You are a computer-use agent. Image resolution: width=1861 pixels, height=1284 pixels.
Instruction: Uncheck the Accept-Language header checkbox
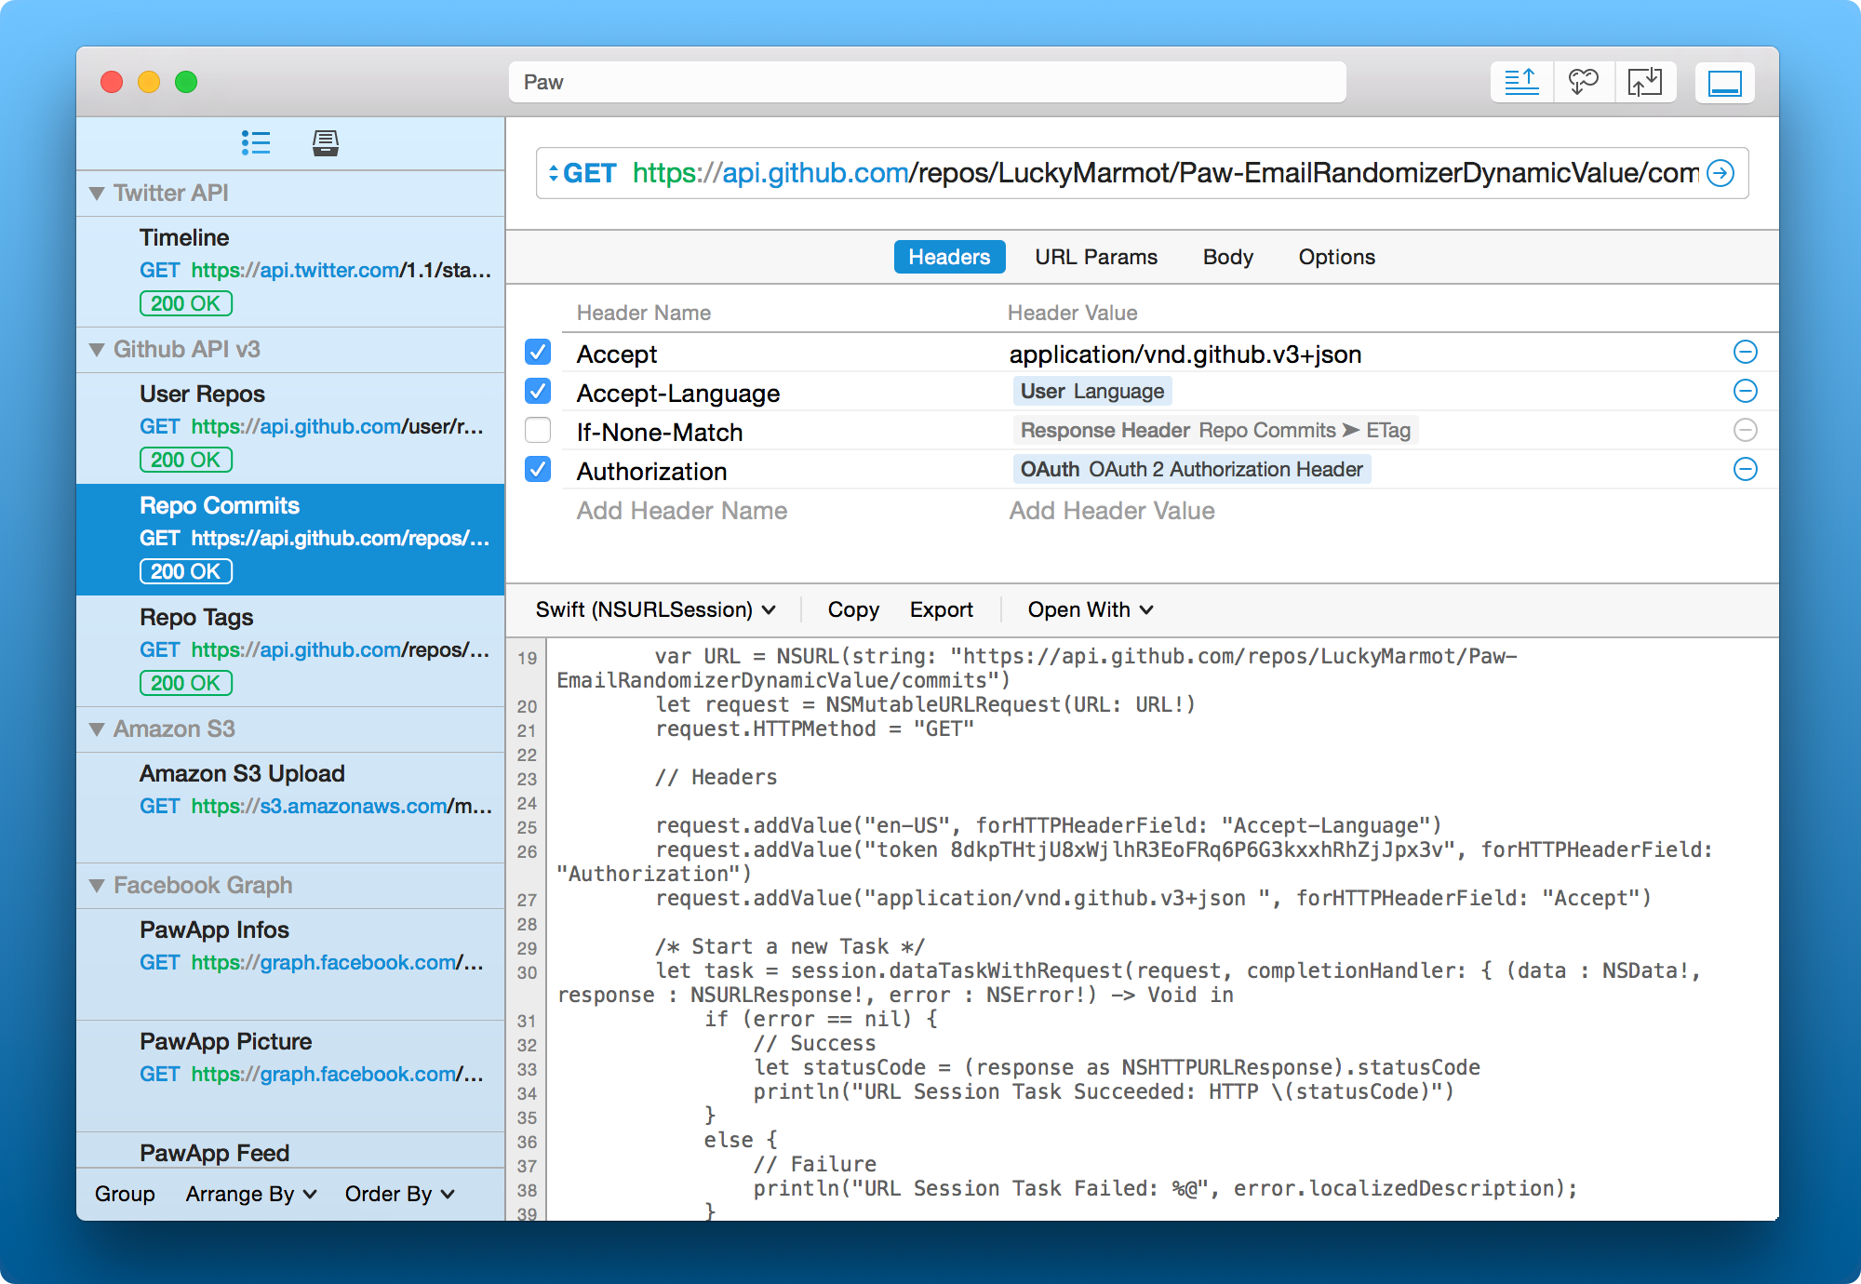point(538,391)
